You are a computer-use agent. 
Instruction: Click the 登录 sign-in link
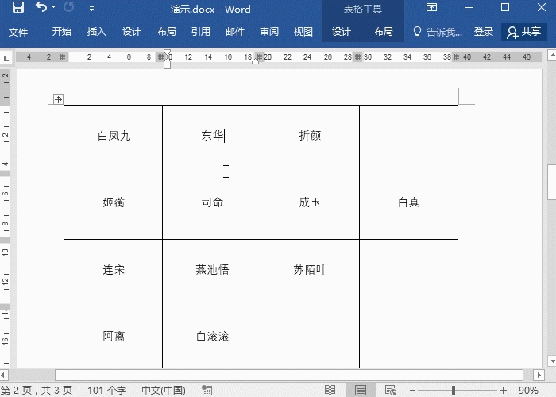pos(483,32)
